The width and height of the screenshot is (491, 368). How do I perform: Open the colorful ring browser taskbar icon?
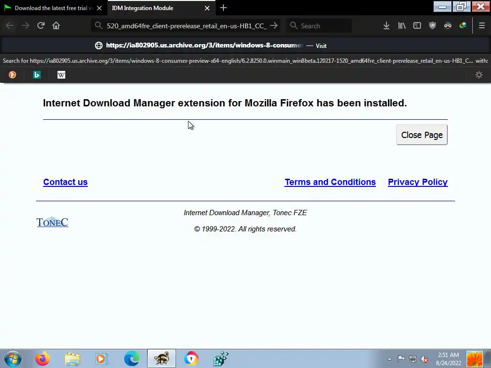[191, 358]
